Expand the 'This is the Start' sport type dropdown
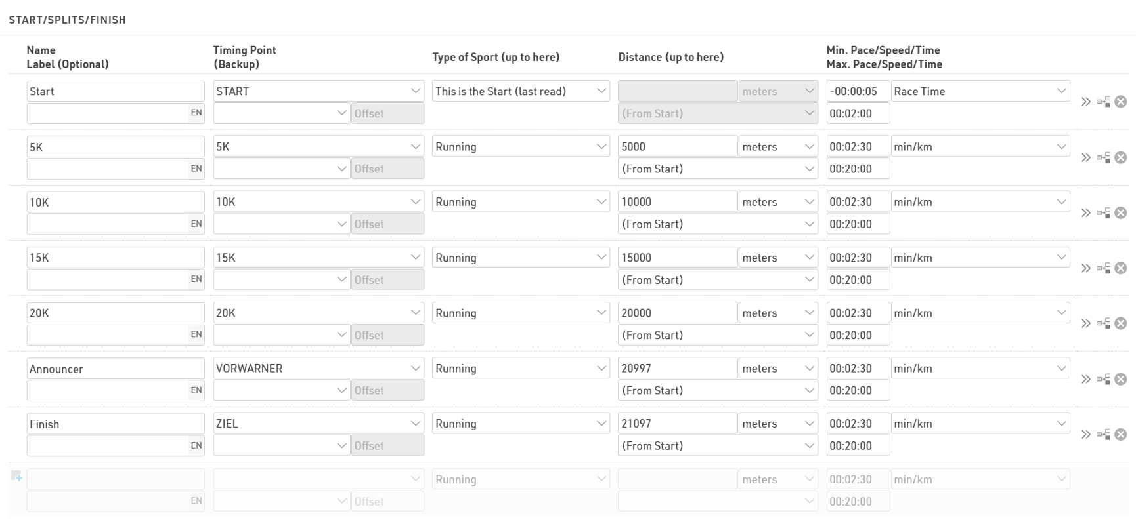Image resolution: width=1136 pixels, height=524 pixels. [521, 91]
